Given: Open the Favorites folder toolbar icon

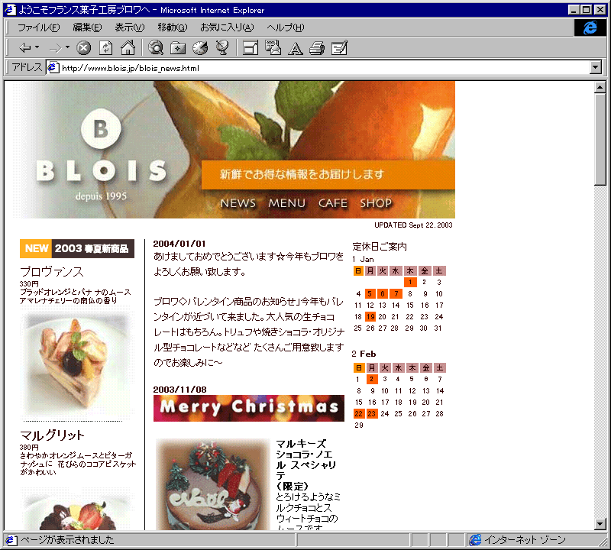Looking at the screenshot, I should click(178, 48).
